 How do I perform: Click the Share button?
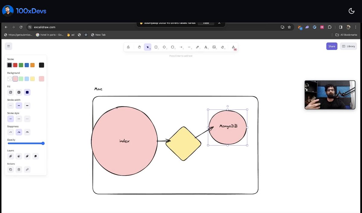pos(332,46)
